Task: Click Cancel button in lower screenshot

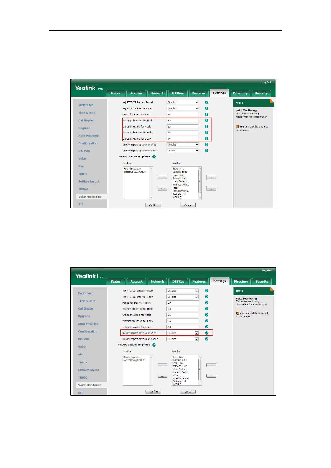Action: [188, 392]
